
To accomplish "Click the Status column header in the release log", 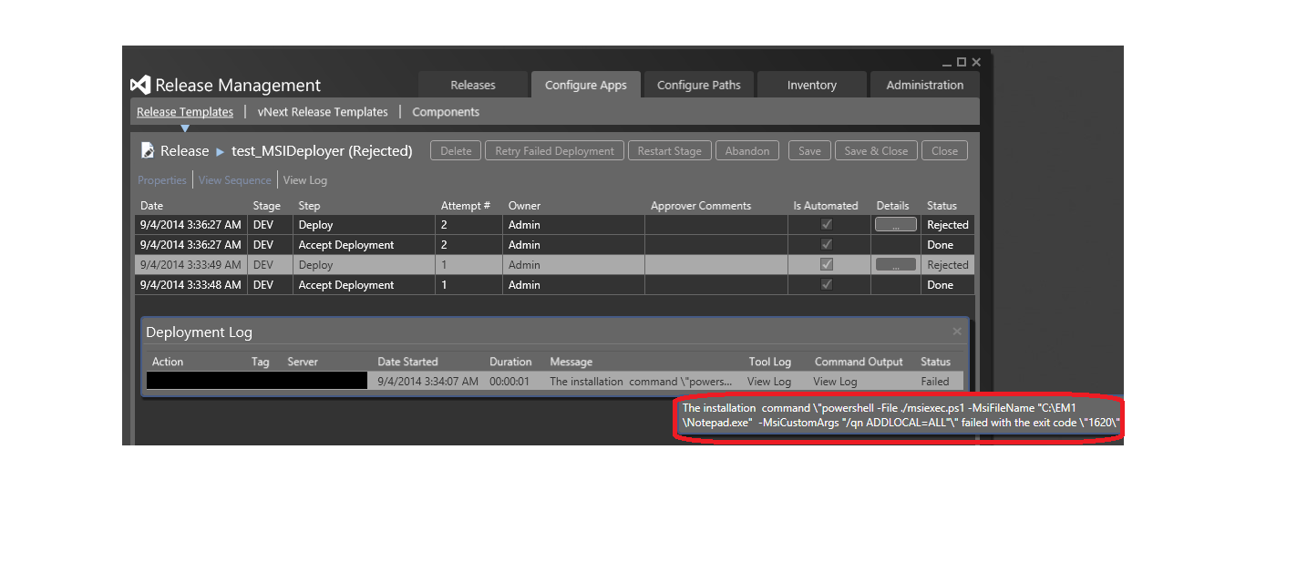I will tap(942, 206).
